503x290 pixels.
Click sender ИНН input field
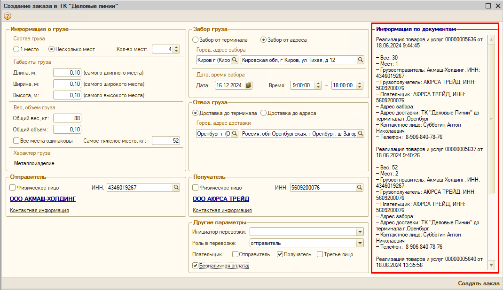pyautogui.click(x=140, y=188)
